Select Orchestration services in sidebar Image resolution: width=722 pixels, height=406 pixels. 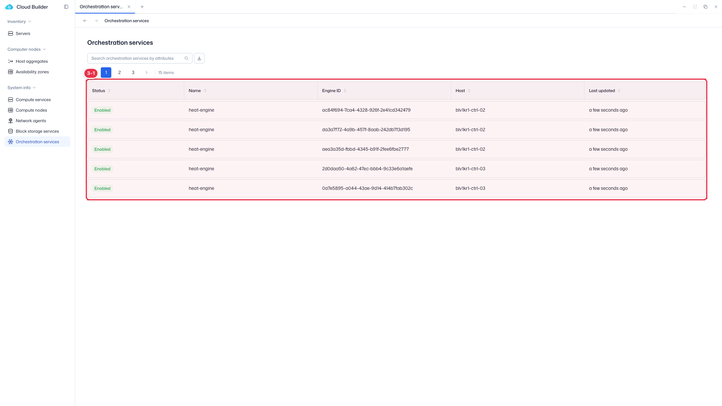pyautogui.click(x=37, y=142)
